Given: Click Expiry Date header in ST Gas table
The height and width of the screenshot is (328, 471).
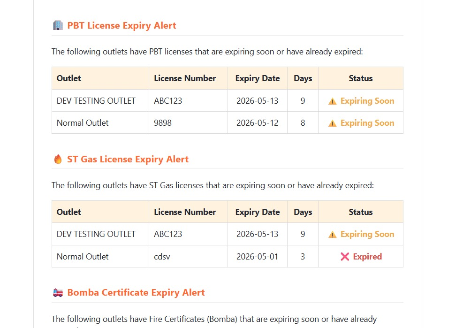Looking at the screenshot, I should pyautogui.click(x=258, y=212).
